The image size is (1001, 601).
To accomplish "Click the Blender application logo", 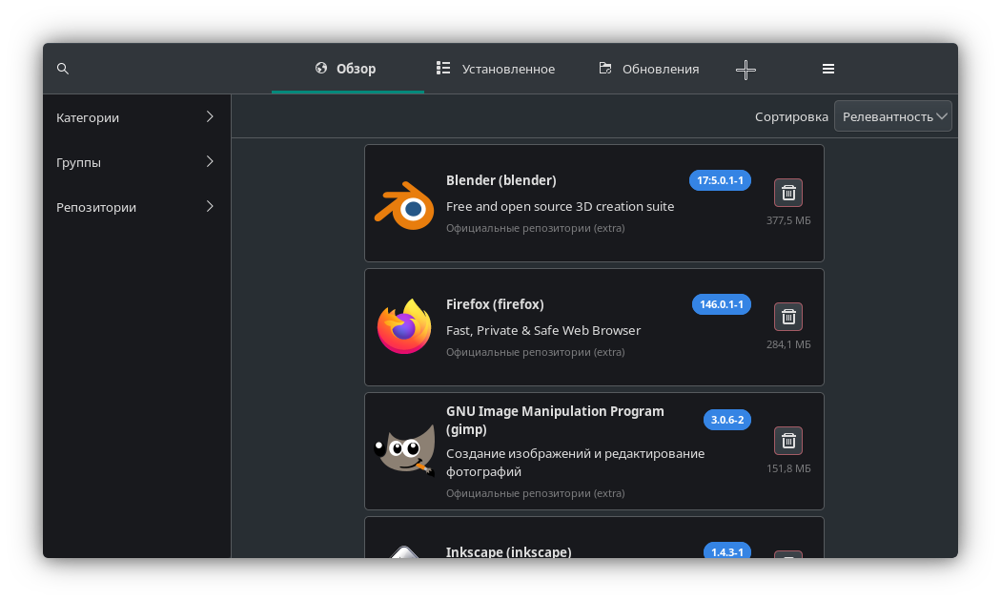I will [x=405, y=203].
